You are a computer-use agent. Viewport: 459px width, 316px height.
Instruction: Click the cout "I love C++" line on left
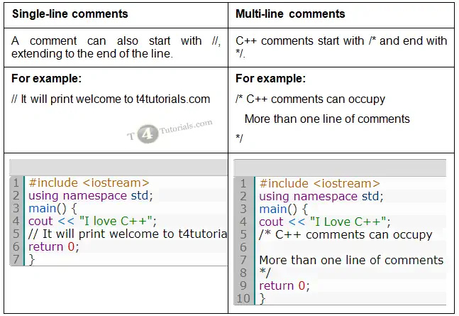(x=92, y=221)
